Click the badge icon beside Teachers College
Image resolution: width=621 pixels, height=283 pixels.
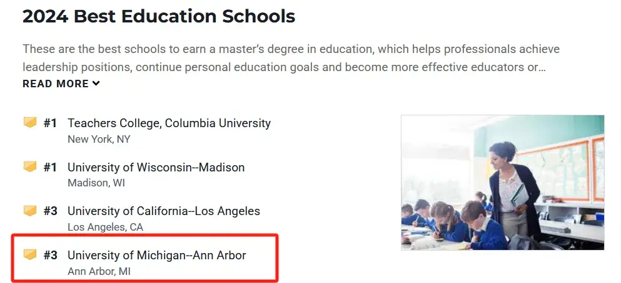pyautogui.click(x=30, y=123)
